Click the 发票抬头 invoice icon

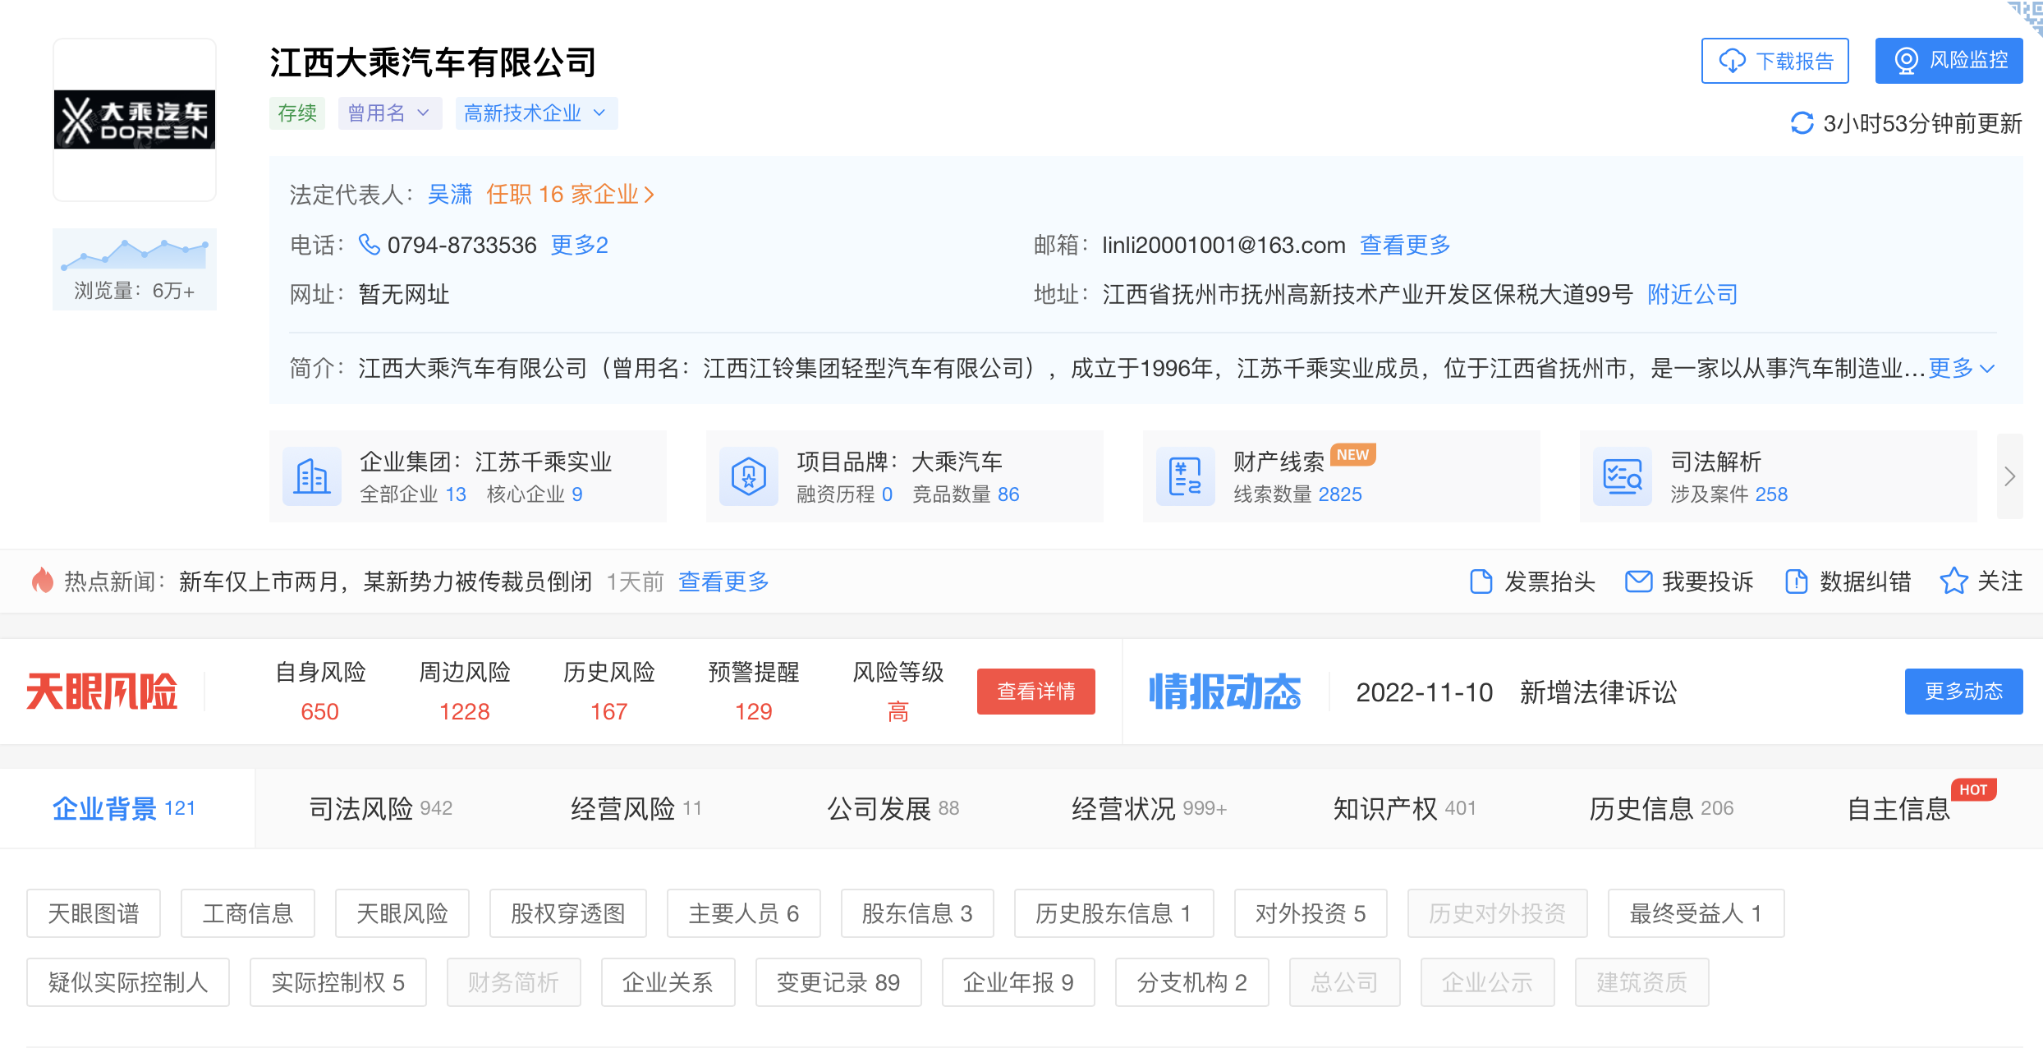[x=1481, y=581]
